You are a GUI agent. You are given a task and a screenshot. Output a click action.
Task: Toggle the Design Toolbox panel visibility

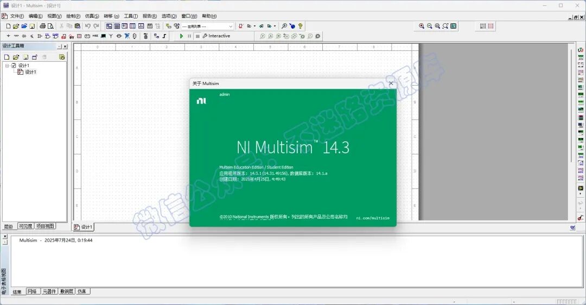click(x=109, y=26)
